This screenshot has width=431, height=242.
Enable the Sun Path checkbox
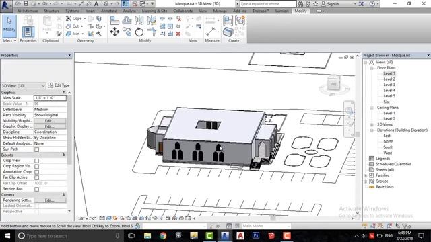[x=37, y=149]
